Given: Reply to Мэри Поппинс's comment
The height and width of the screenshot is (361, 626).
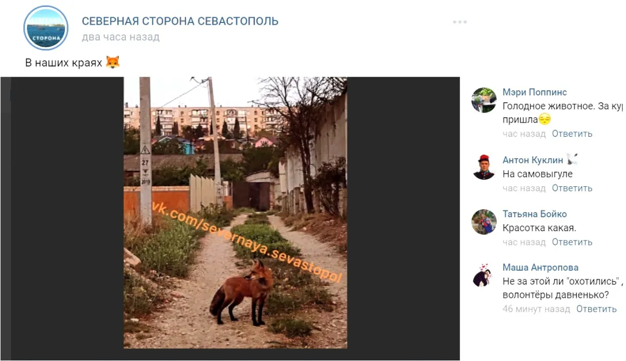Looking at the screenshot, I should (572, 134).
